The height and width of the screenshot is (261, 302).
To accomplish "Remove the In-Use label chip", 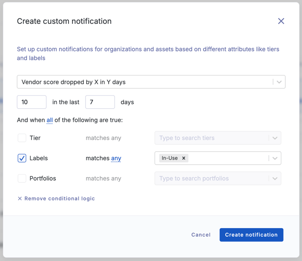I will (x=183, y=158).
